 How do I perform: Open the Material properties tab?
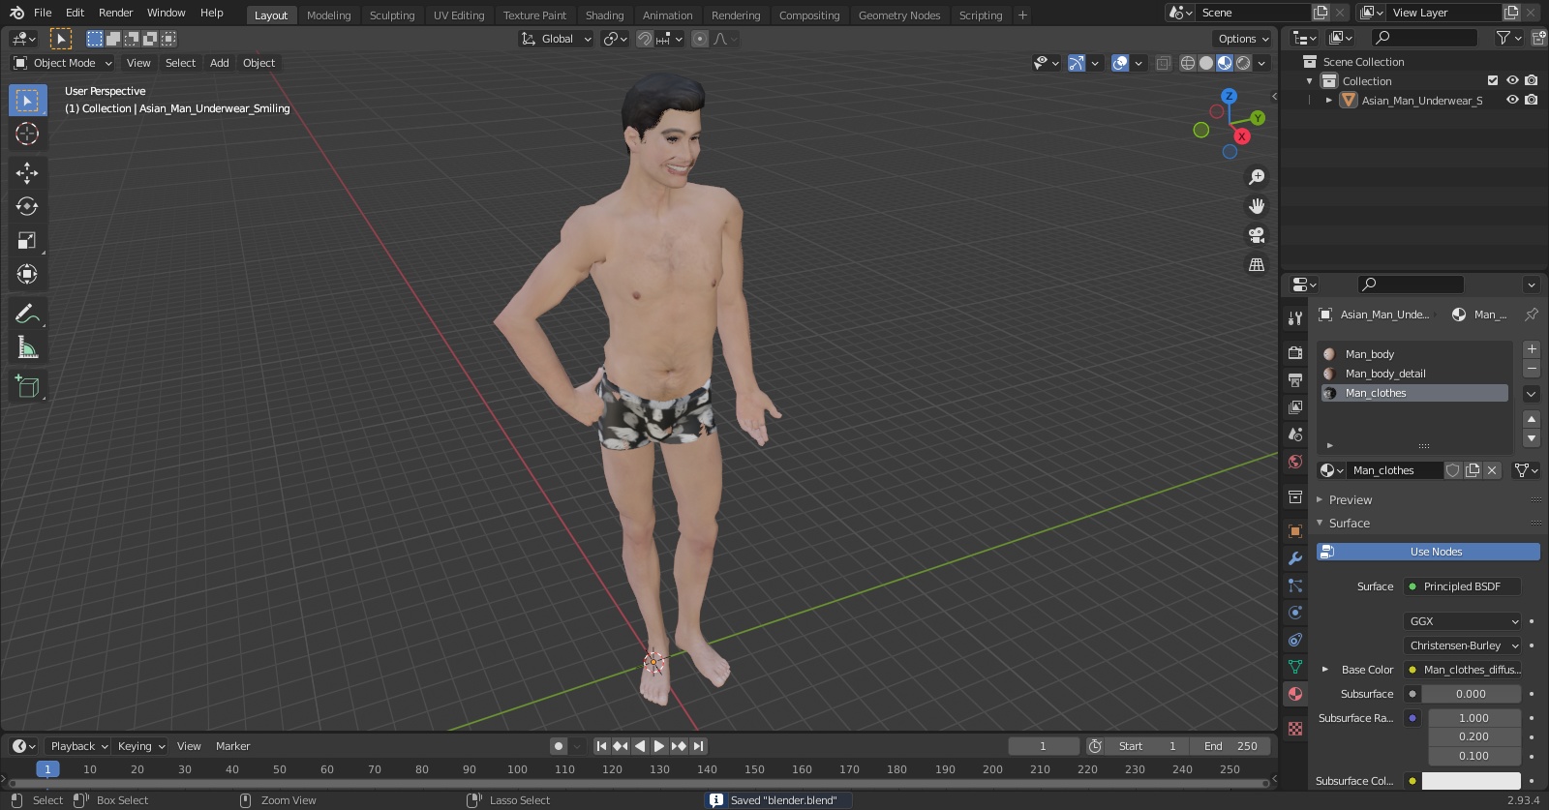(1295, 694)
